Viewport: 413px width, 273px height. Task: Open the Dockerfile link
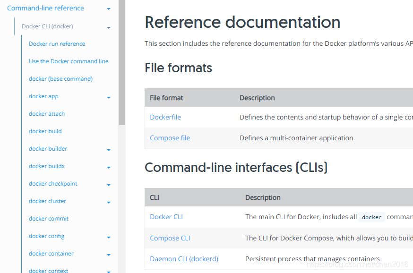click(x=165, y=117)
